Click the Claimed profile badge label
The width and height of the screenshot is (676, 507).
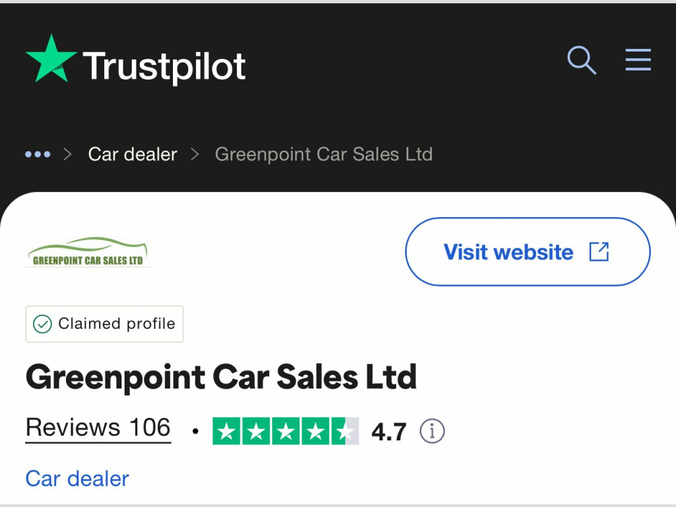pyautogui.click(x=116, y=324)
